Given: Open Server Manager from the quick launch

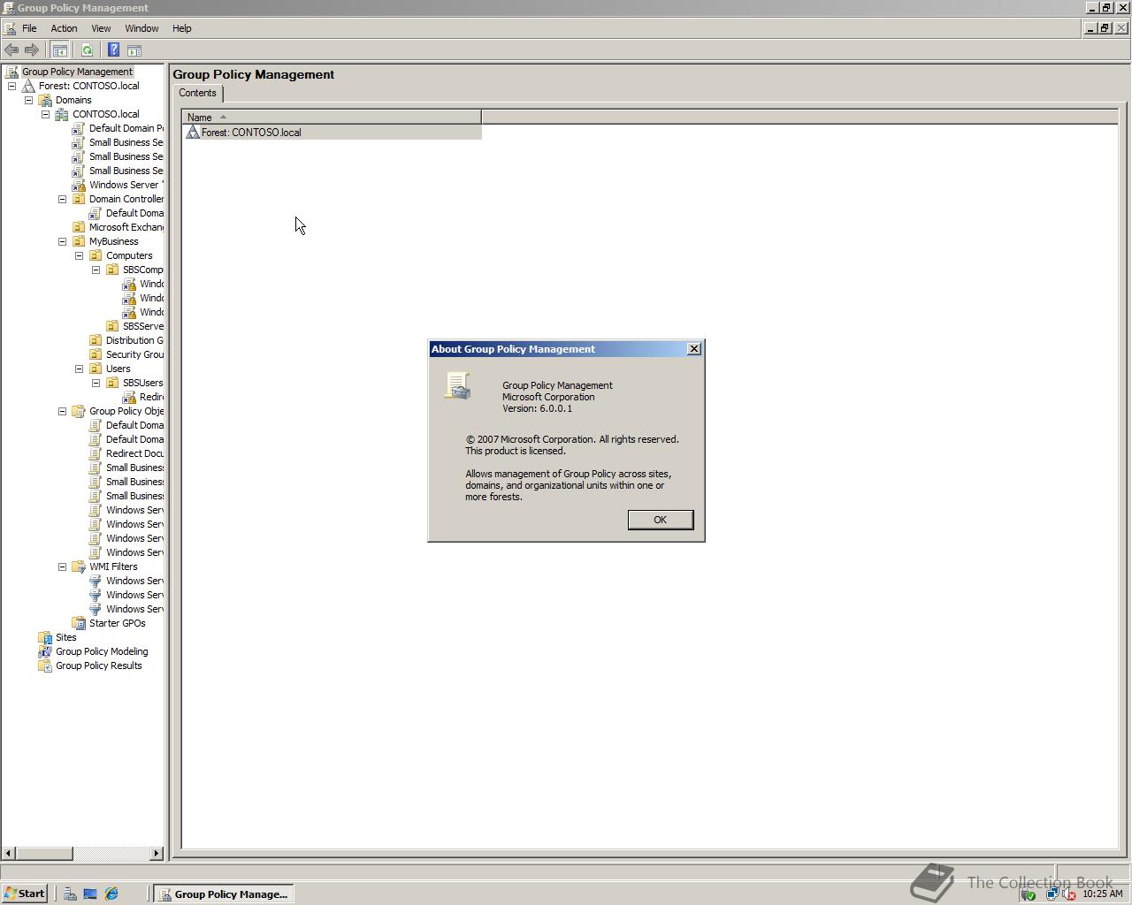Looking at the screenshot, I should [x=70, y=894].
